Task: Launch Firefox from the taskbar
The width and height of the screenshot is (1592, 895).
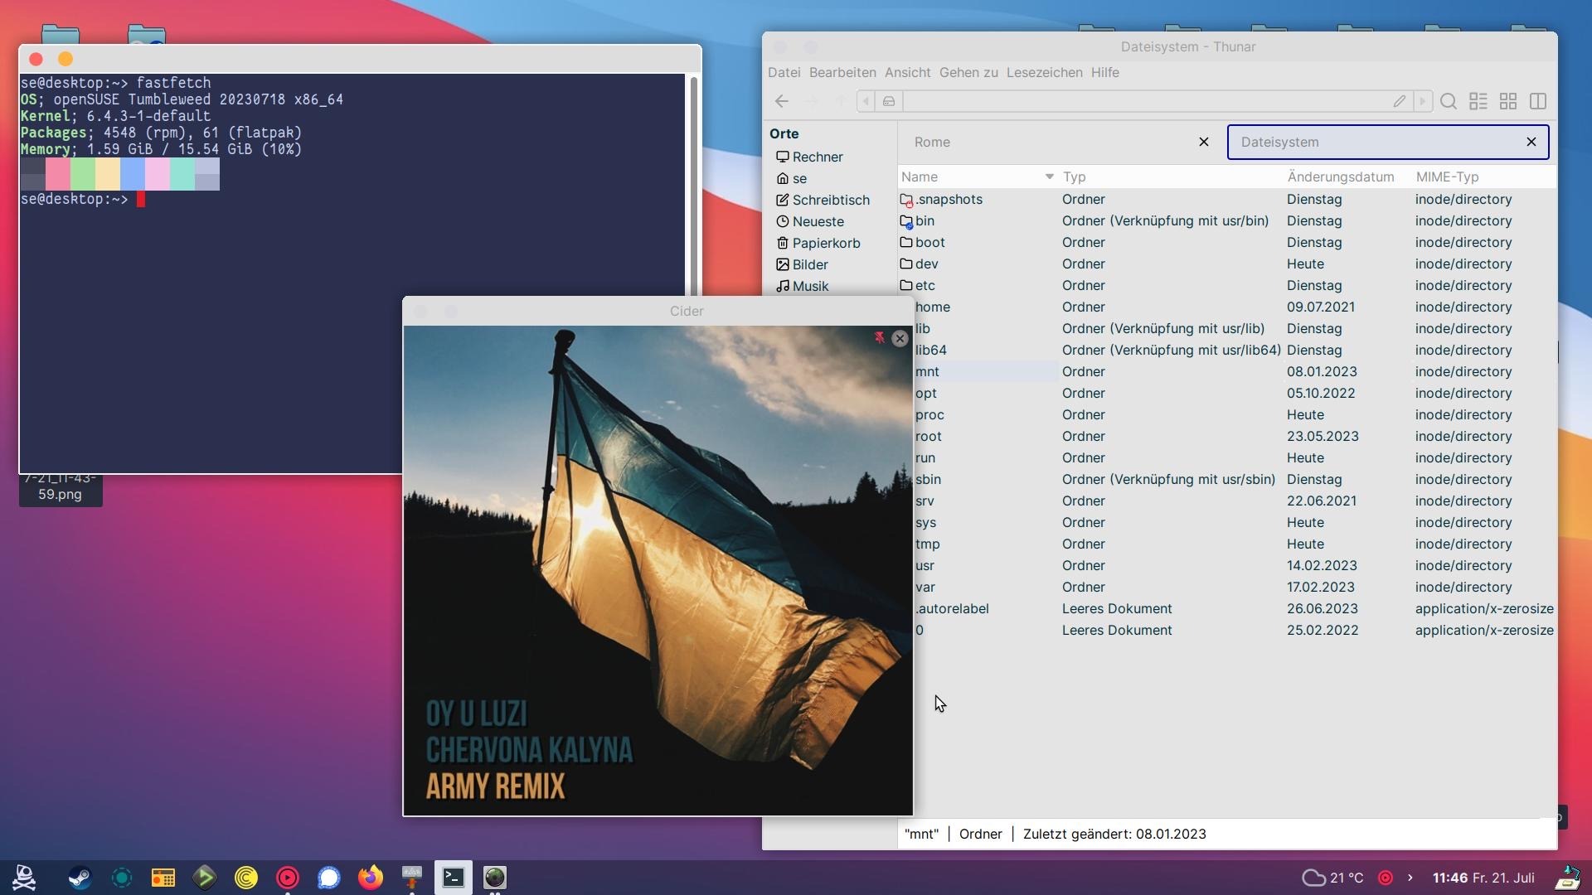Action: 371,878
